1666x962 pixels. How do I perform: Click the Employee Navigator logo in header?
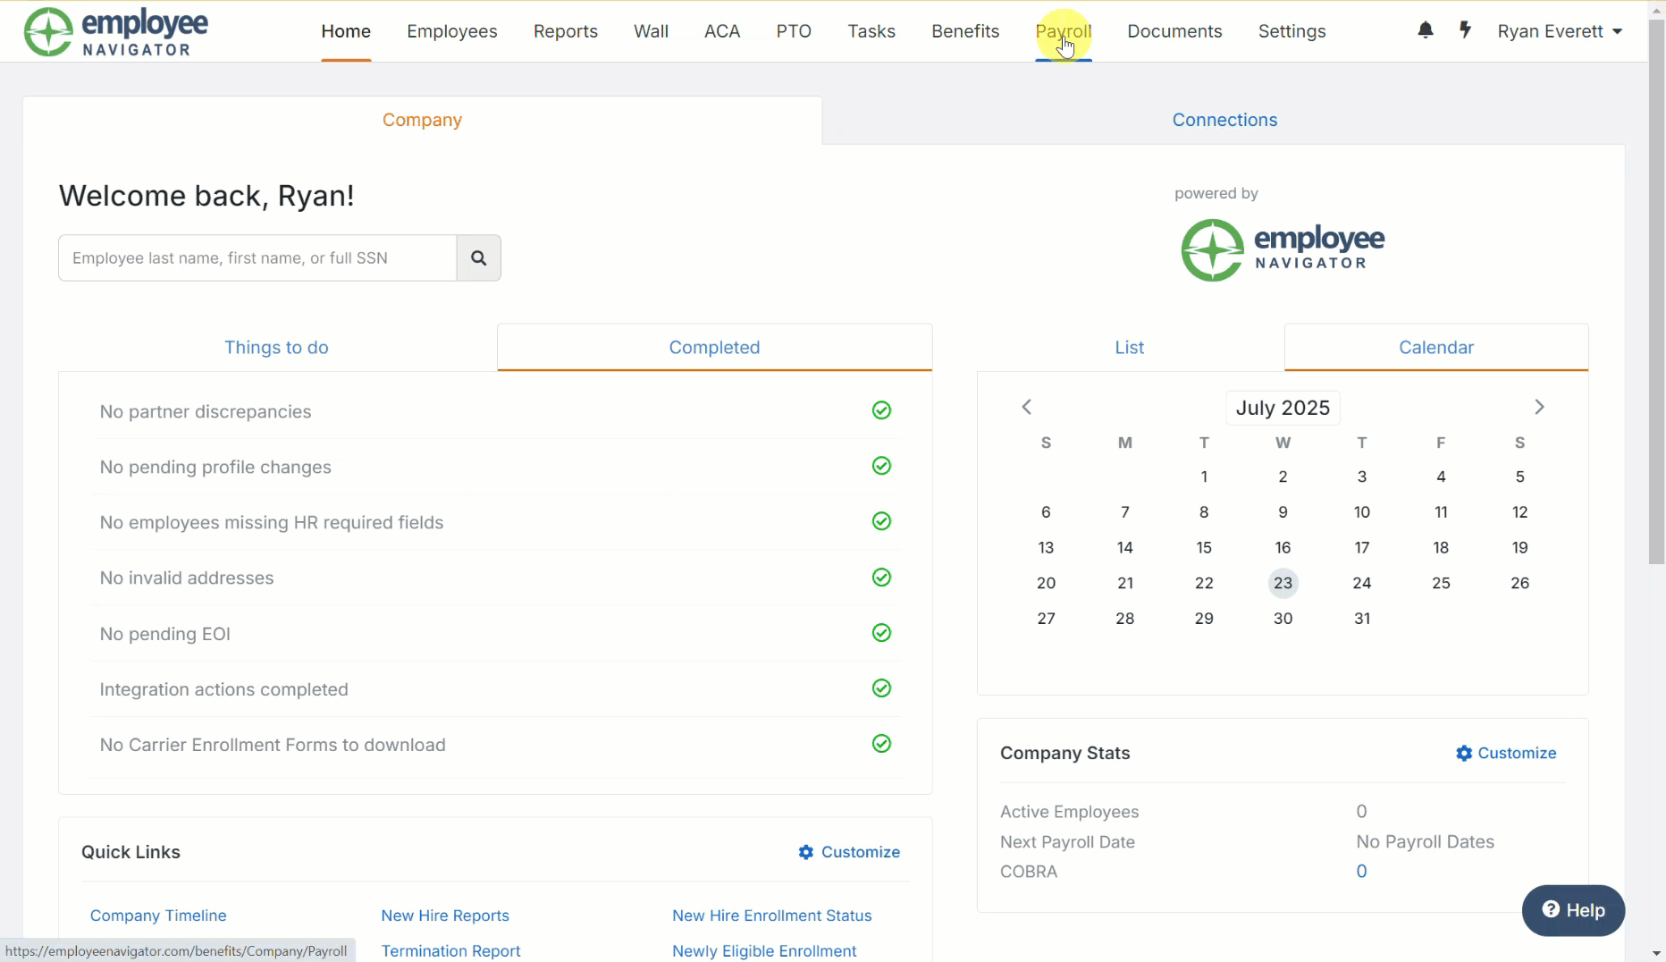(x=116, y=32)
